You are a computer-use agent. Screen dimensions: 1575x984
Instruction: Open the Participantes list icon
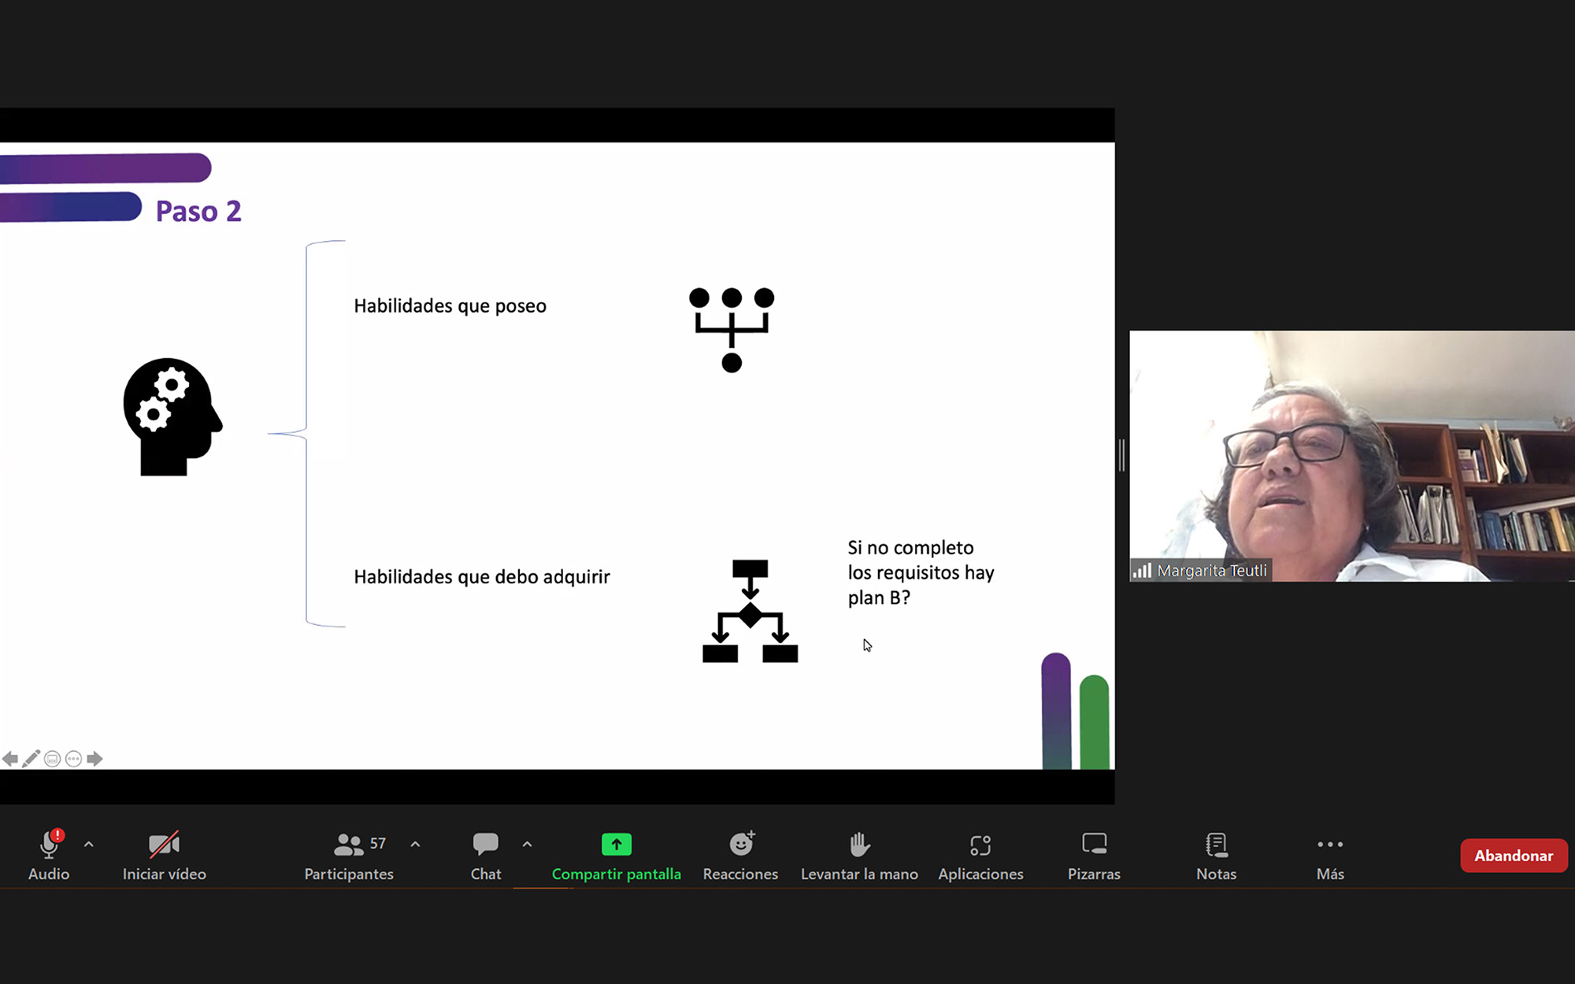[348, 845]
